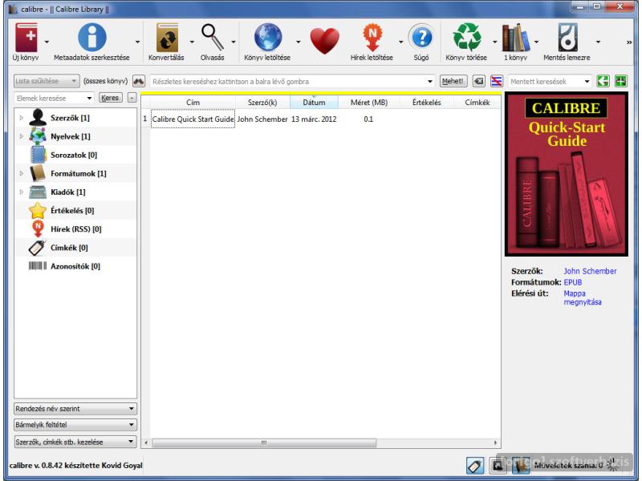Click the 1 könyv library icon
Screen dimensions: 642x481
pyautogui.click(x=515, y=38)
